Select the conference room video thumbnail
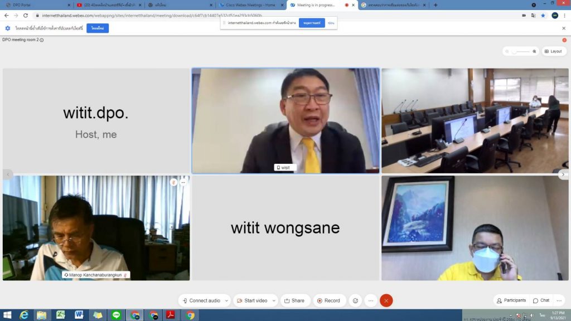Screen dimensions: 571x321 (475, 120)
